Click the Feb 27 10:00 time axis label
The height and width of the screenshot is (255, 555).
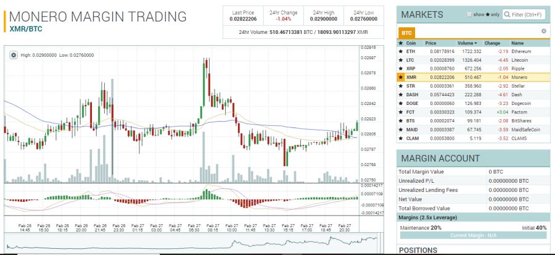pyautogui.click(x=231, y=228)
